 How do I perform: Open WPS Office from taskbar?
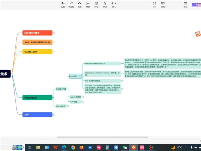coord(55,147)
